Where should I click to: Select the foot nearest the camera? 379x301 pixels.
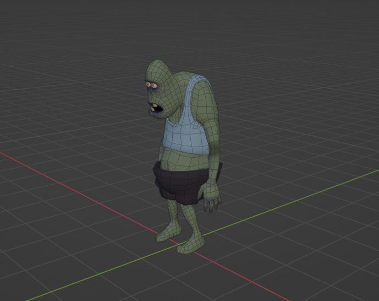tap(190, 245)
